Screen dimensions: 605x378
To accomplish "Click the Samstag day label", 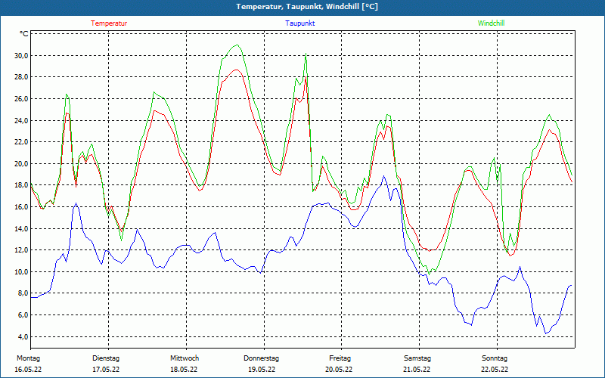I will point(417,358).
